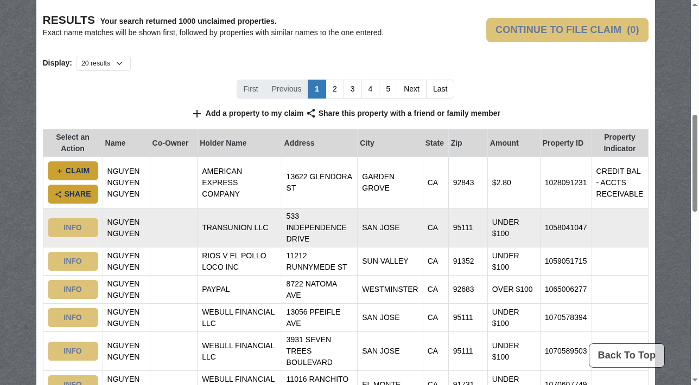Select page 1 in pagination
This screenshot has height=385, width=699.
click(317, 89)
